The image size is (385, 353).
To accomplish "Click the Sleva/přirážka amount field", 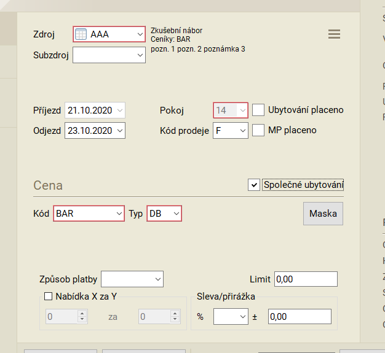I will tap(300, 317).
